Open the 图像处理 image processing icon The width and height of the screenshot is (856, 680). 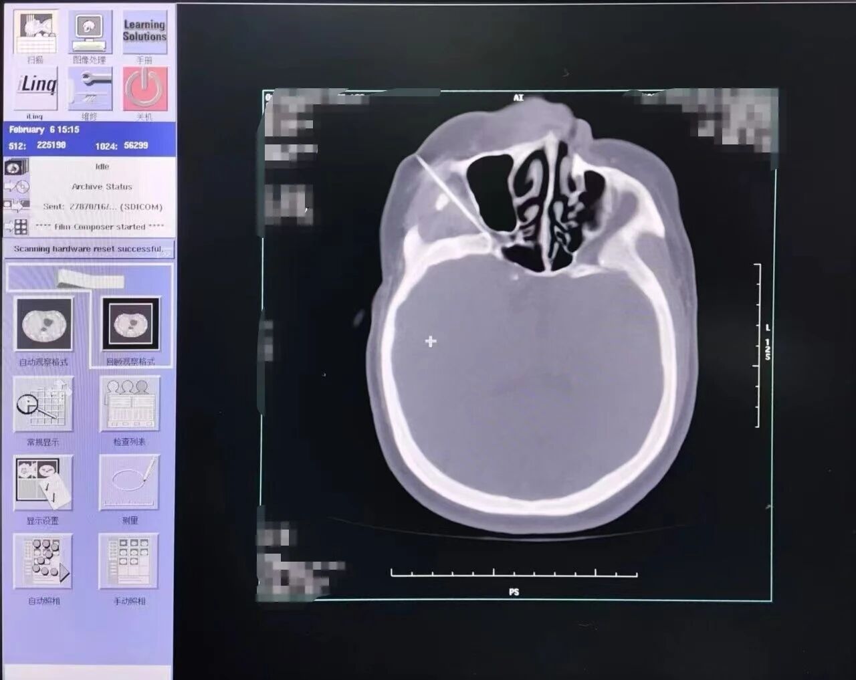pyautogui.click(x=90, y=31)
